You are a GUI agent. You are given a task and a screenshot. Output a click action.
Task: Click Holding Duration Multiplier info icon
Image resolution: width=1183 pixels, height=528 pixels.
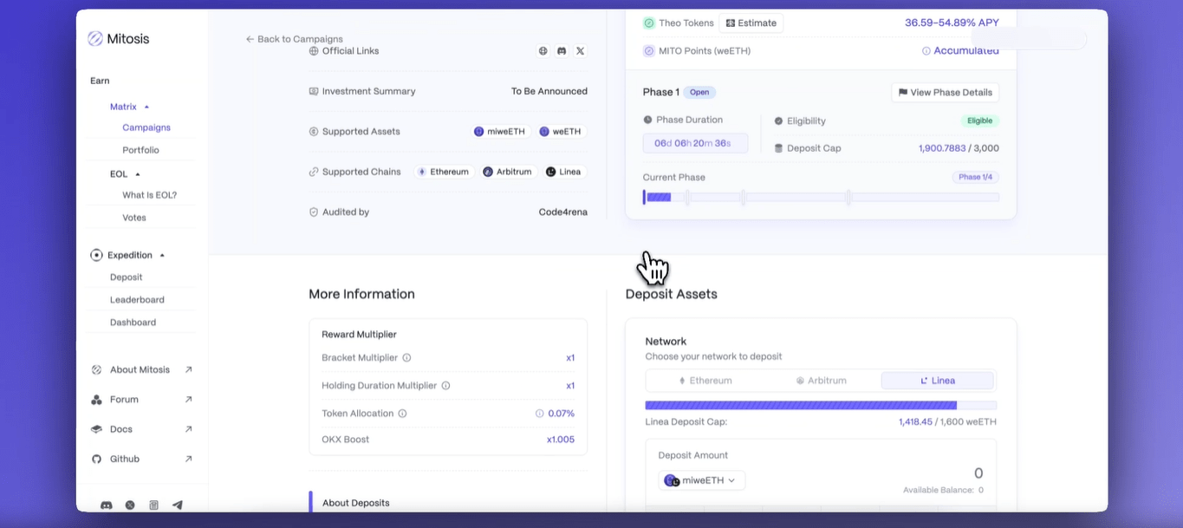pyautogui.click(x=445, y=386)
